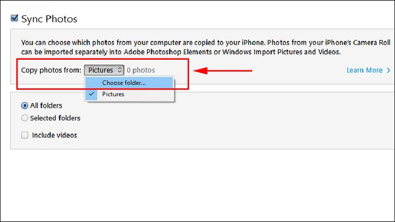Uncheck the Sync Photos checkbox
The image size is (395, 222).
[14, 18]
